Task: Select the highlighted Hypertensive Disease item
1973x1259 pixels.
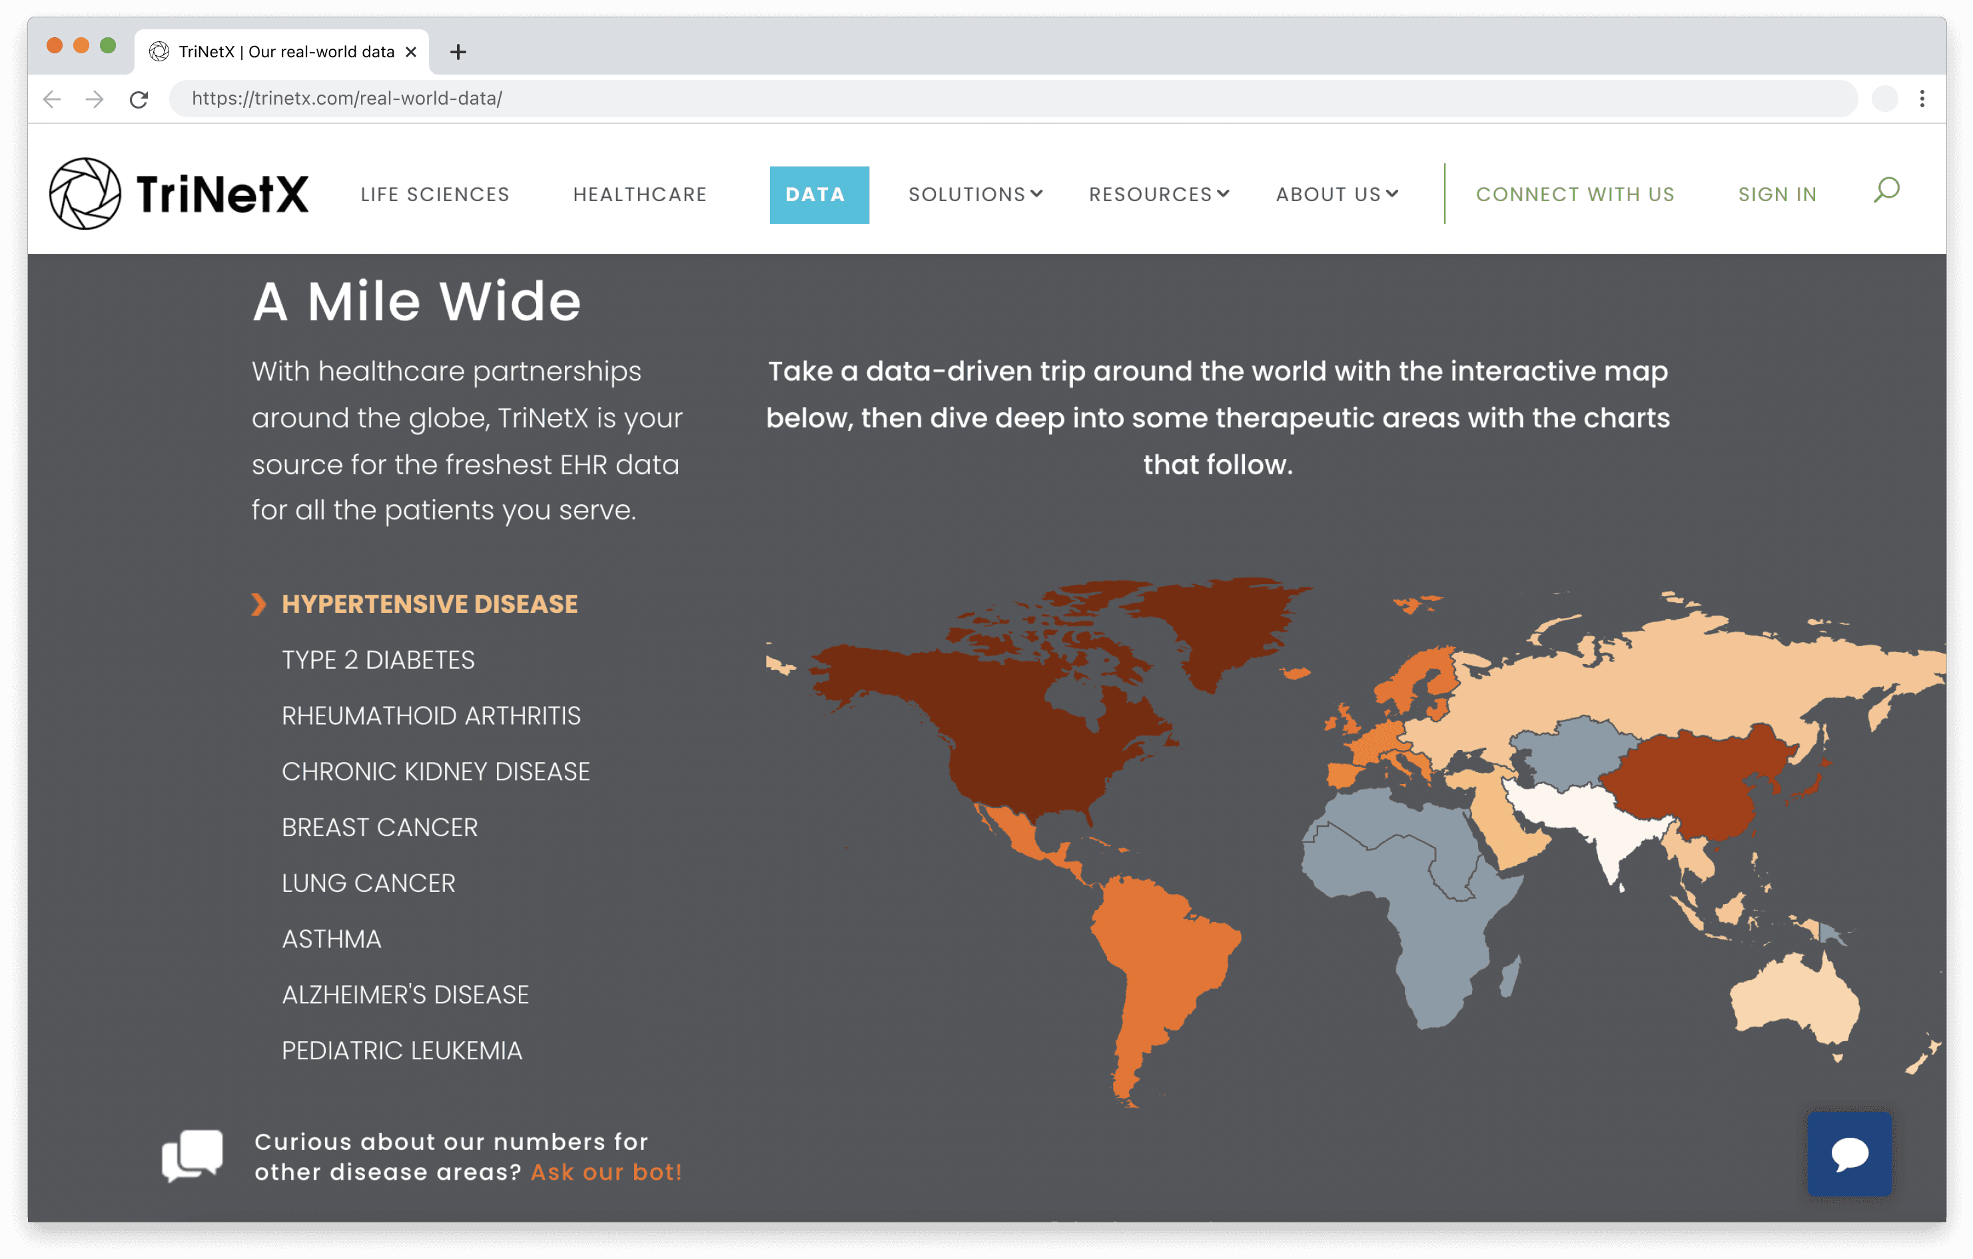Action: 430,604
